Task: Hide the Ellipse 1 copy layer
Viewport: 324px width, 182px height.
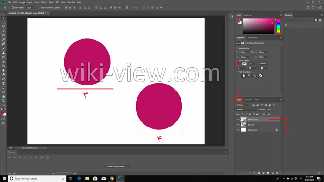Action: (237, 120)
